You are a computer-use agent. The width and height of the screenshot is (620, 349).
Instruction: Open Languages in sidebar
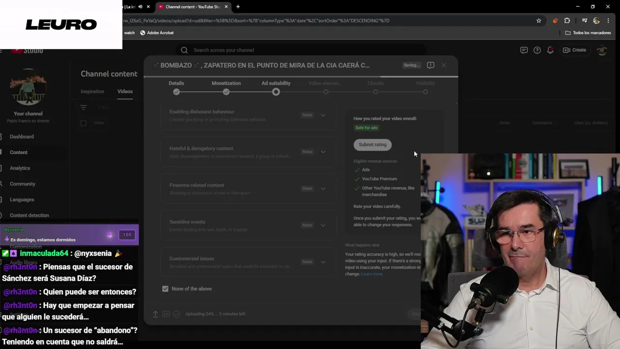pos(22,200)
